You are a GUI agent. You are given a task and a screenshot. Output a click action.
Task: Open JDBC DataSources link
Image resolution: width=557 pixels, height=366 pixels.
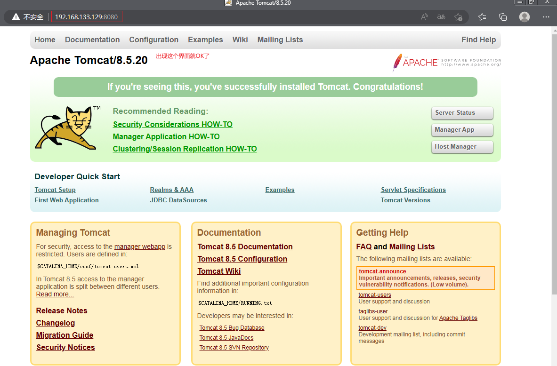(178, 200)
